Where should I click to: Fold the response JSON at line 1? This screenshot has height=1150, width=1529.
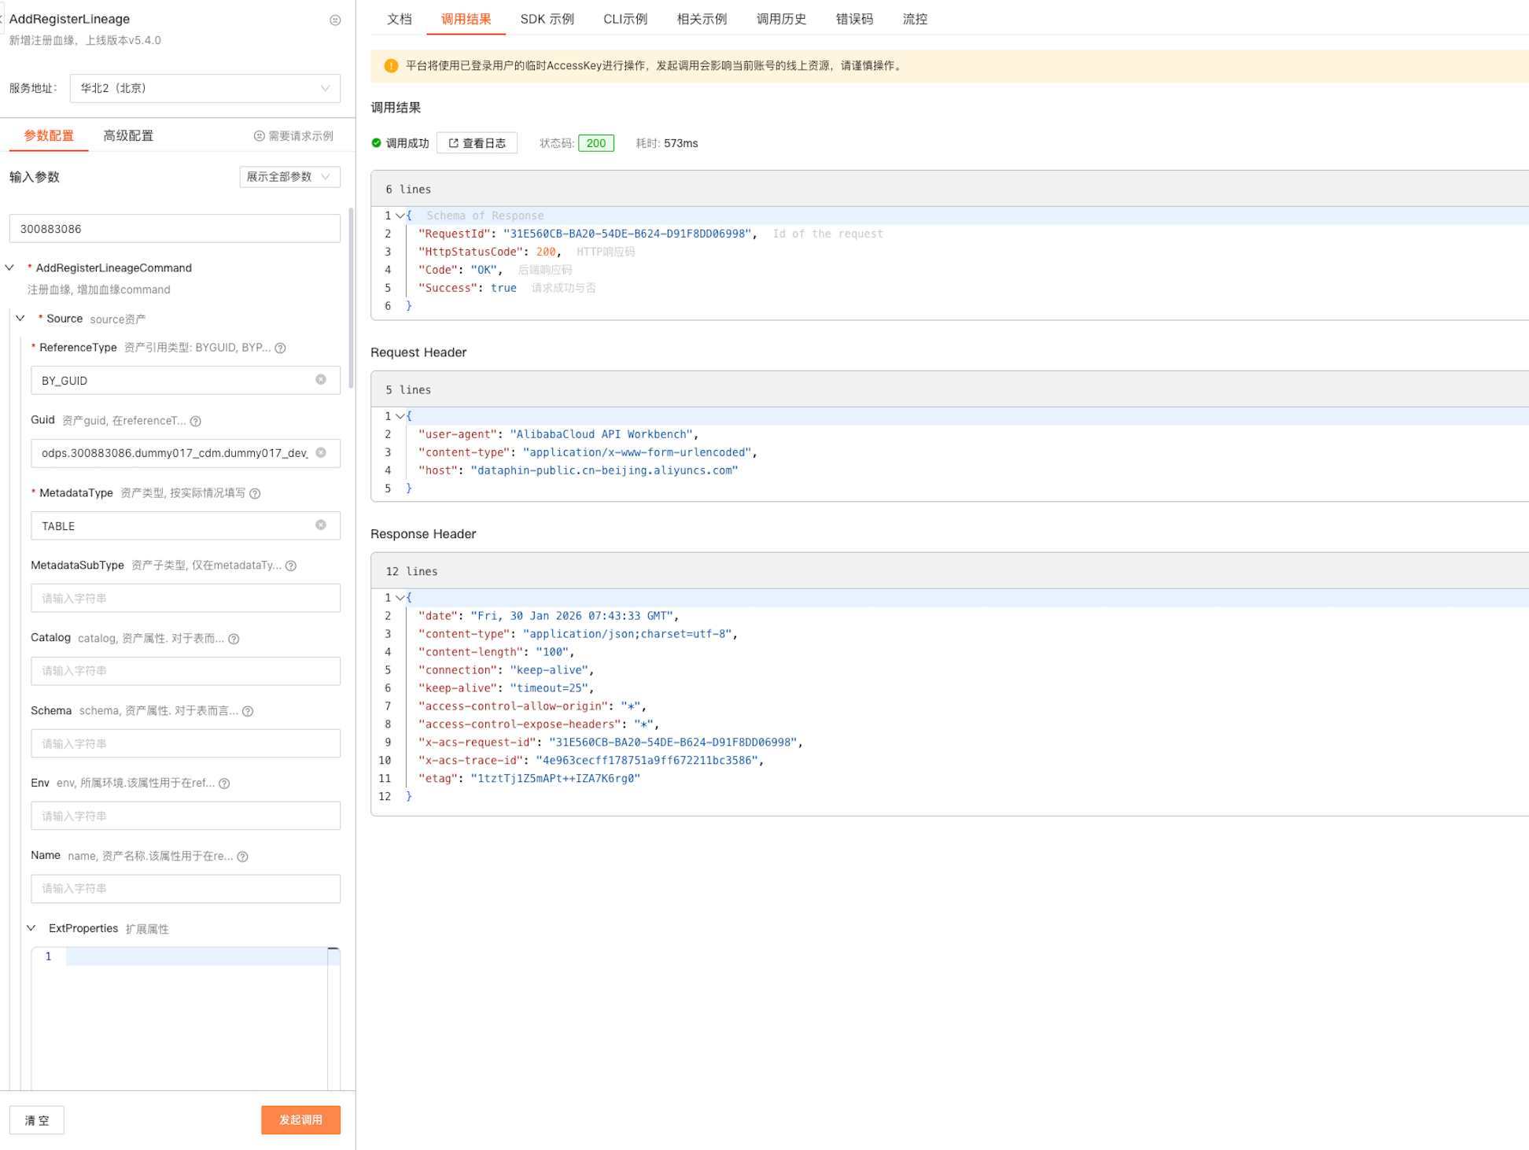coord(400,216)
